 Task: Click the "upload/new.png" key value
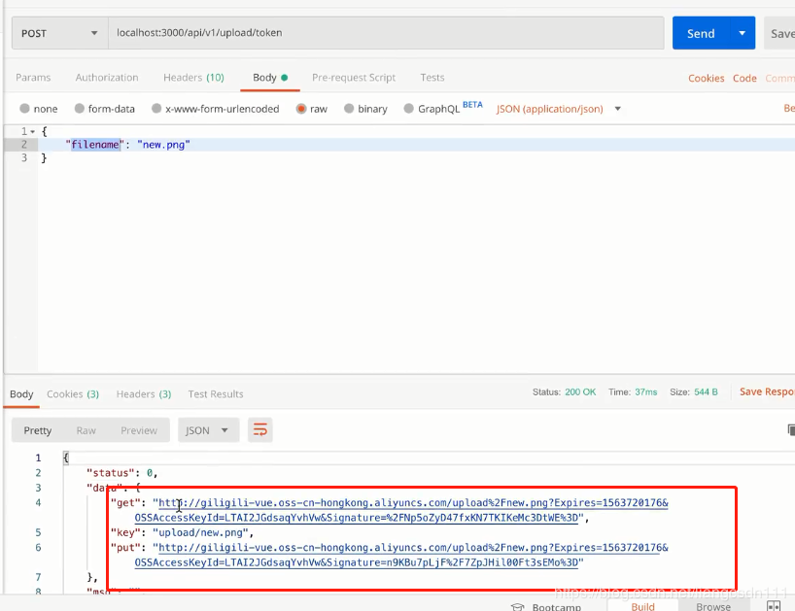tap(201, 533)
